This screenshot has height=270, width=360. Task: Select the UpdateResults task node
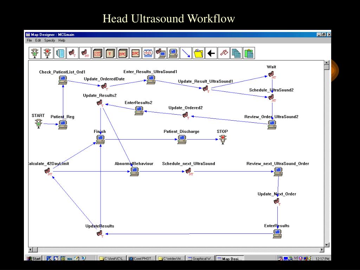[100, 234]
